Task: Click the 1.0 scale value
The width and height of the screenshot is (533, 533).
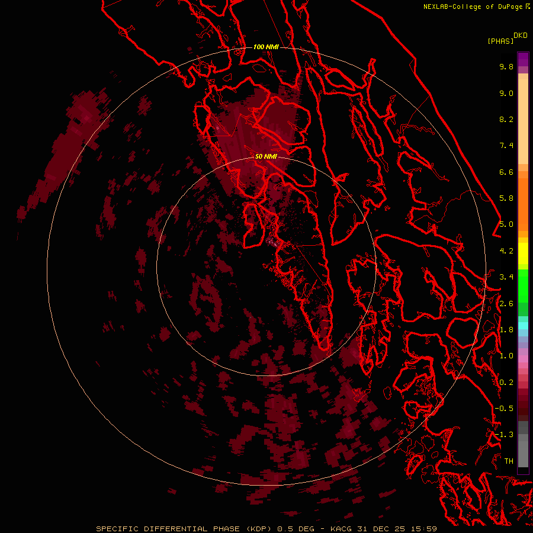Action: coord(506,356)
